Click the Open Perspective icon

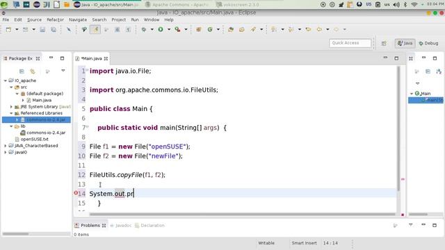pos(384,43)
